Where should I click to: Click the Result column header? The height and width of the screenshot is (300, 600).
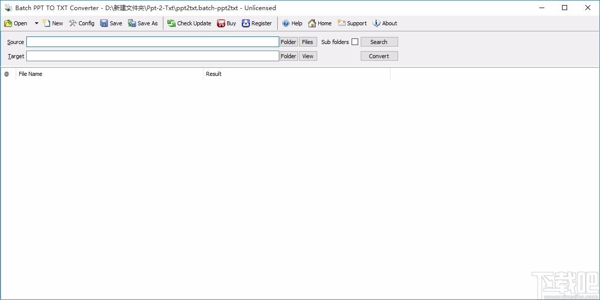(296, 74)
